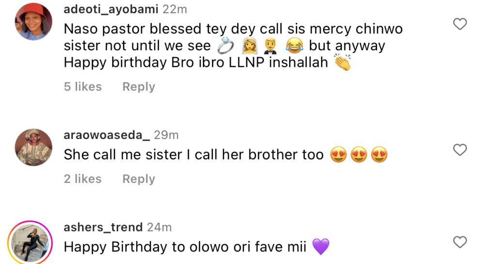View araowoaseda_'s avatar photo
Screen dimensions: 496x264
(34, 147)
